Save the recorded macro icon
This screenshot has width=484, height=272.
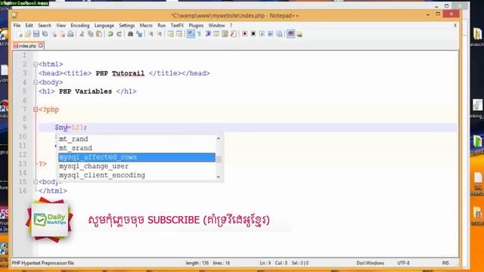(x=279, y=34)
